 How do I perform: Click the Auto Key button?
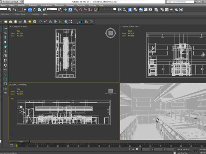tap(203, 149)
